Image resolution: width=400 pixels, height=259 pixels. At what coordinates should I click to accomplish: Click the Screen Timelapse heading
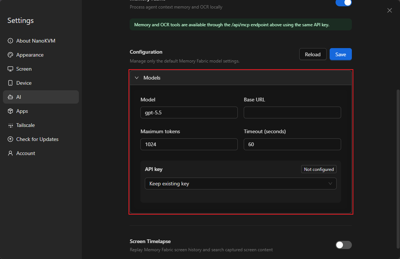pyautogui.click(x=150, y=241)
